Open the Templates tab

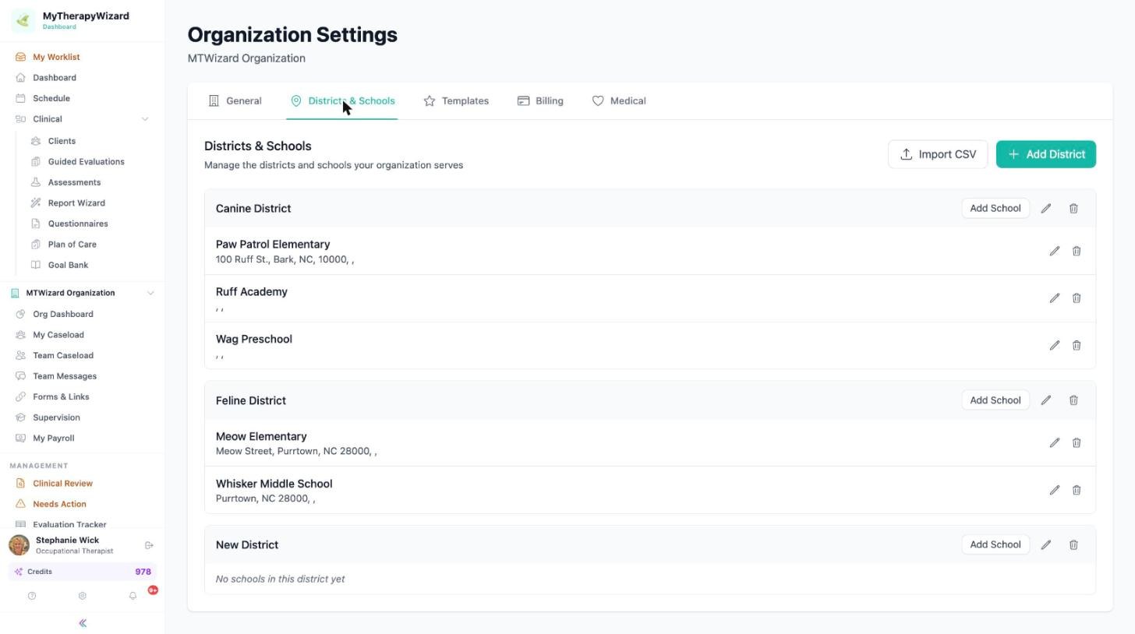[x=456, y=101]
